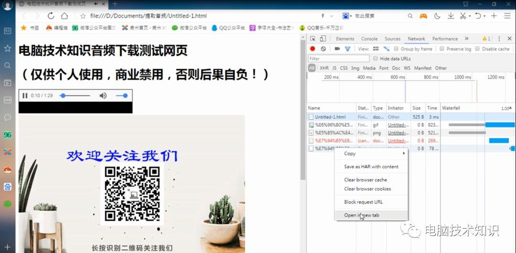
Task: Open the sidebar chat bubble icon
Action: click(7, 117)
